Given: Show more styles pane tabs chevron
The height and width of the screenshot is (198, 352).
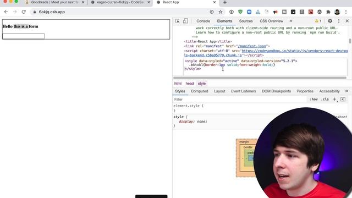Looking at the screenshot, I should pos(346,91).
